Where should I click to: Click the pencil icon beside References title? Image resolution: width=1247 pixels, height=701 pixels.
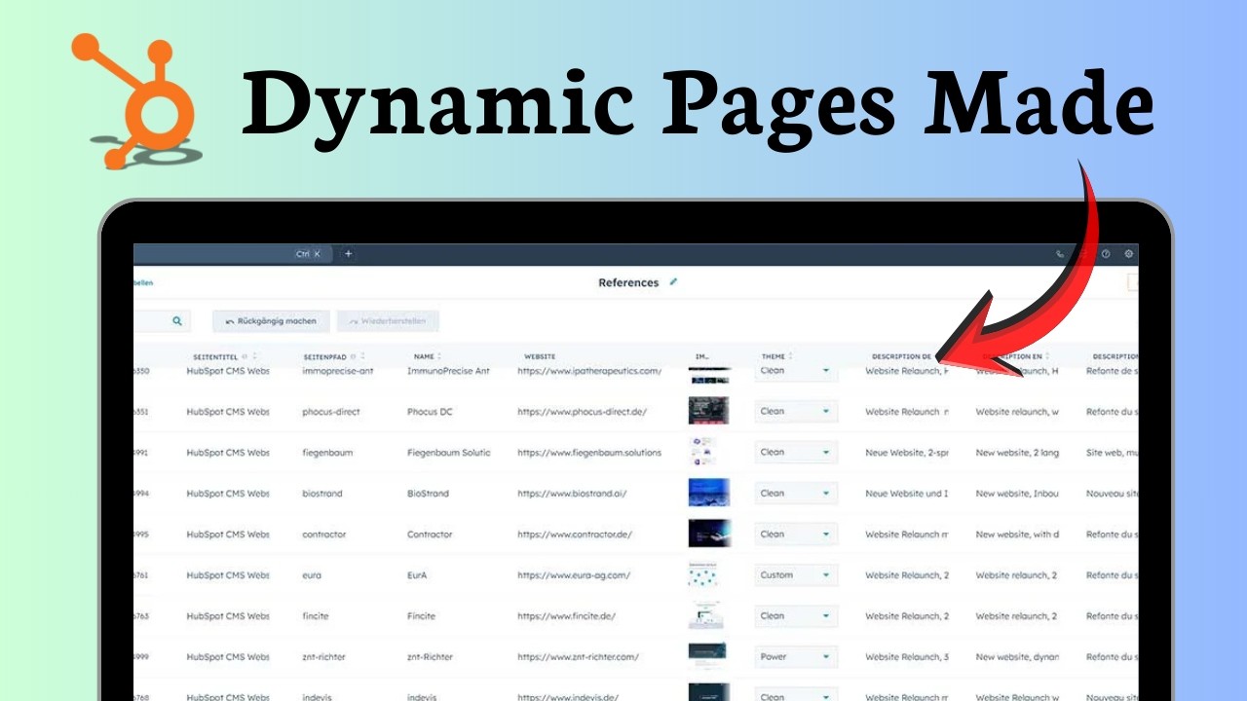673,282
